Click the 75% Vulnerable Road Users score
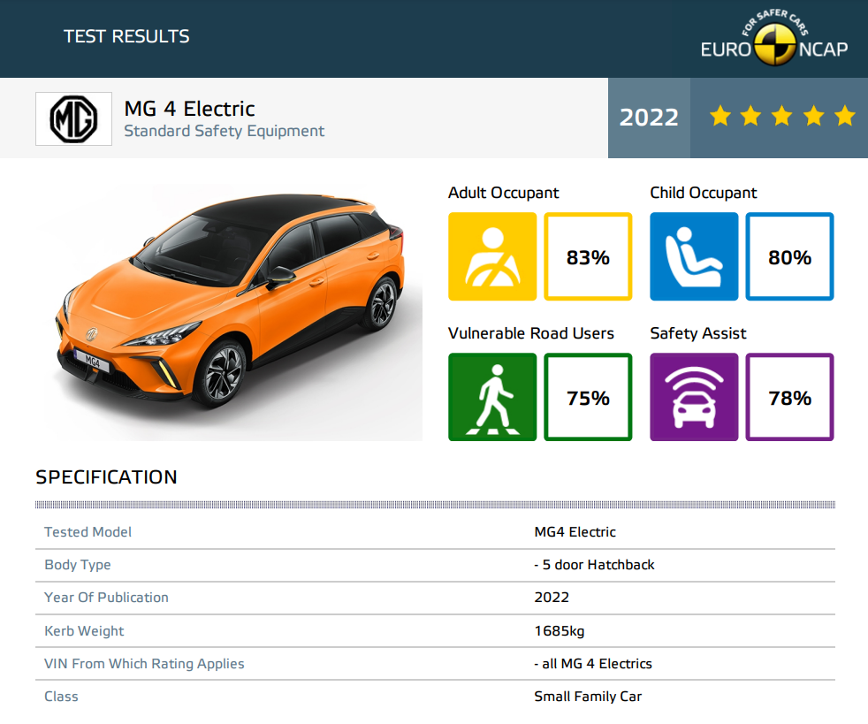 588,397
